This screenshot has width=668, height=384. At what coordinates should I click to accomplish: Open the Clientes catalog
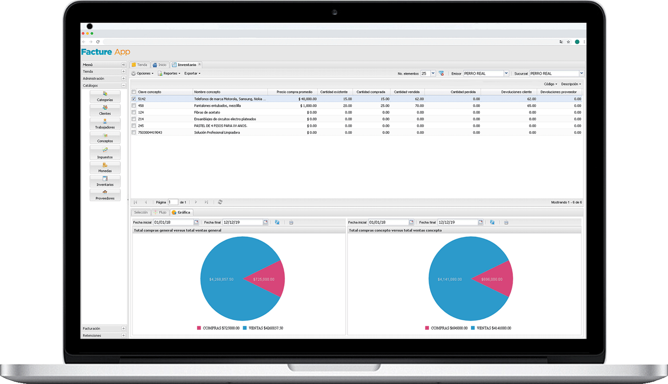pos(105,110)
